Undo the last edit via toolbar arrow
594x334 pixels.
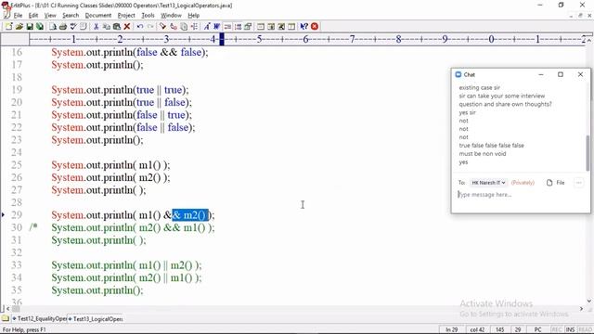(140, 27)
